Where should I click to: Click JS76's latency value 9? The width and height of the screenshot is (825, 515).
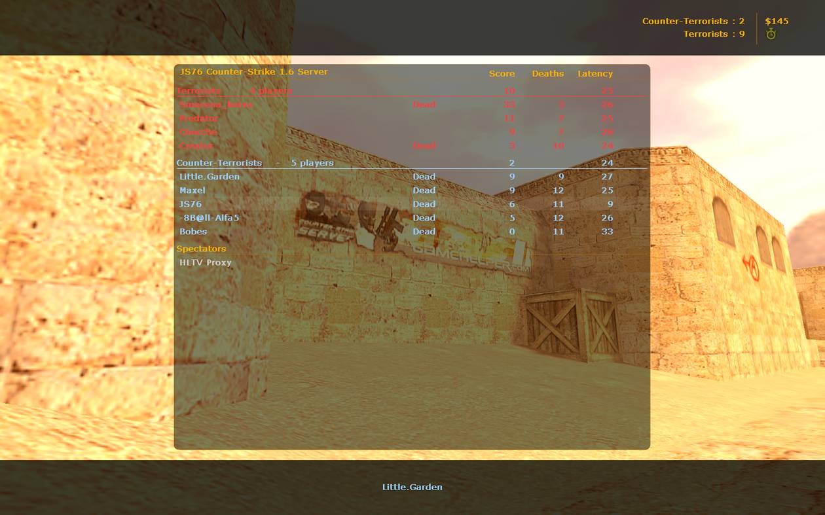[610, 204]
